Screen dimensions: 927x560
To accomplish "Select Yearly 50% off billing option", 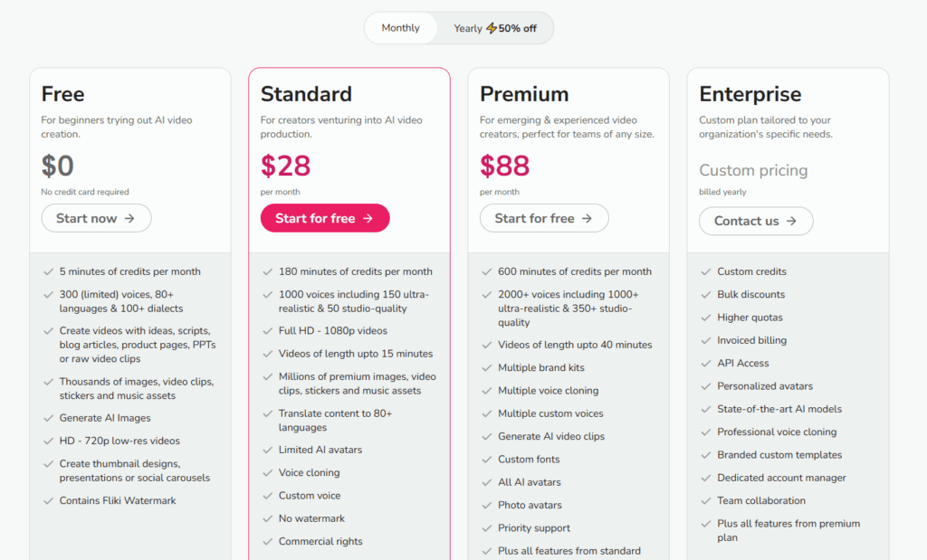I will coord(495,28).
